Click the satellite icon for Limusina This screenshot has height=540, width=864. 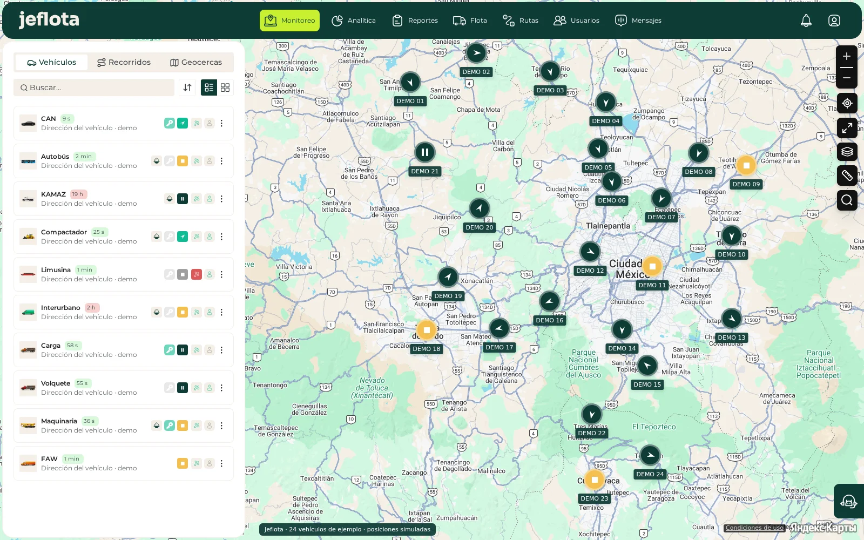click(x=197, y=274)
